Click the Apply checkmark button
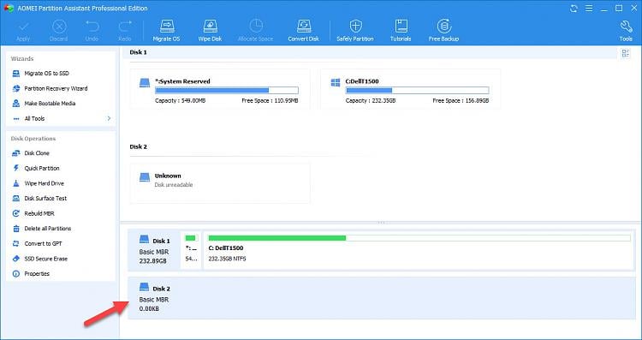 [23, 30]
